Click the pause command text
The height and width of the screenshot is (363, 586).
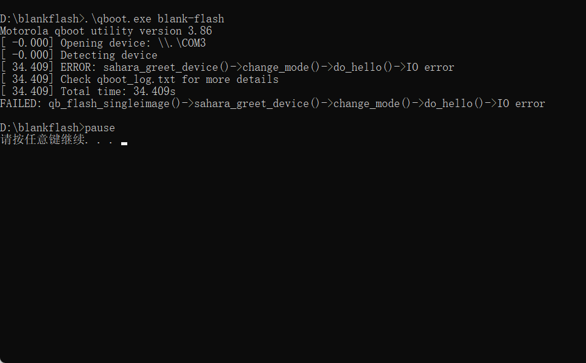[99, 128]
